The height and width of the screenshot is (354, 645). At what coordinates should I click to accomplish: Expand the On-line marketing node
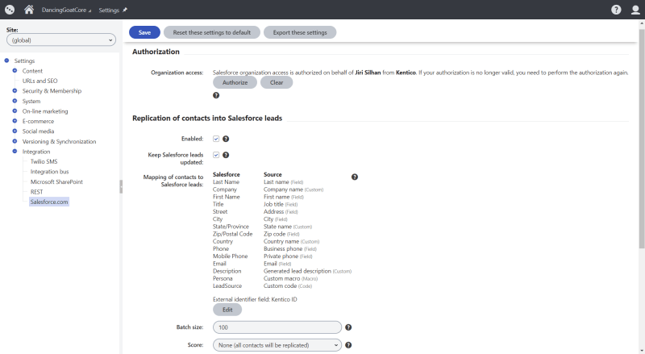(x=15, y=110)
